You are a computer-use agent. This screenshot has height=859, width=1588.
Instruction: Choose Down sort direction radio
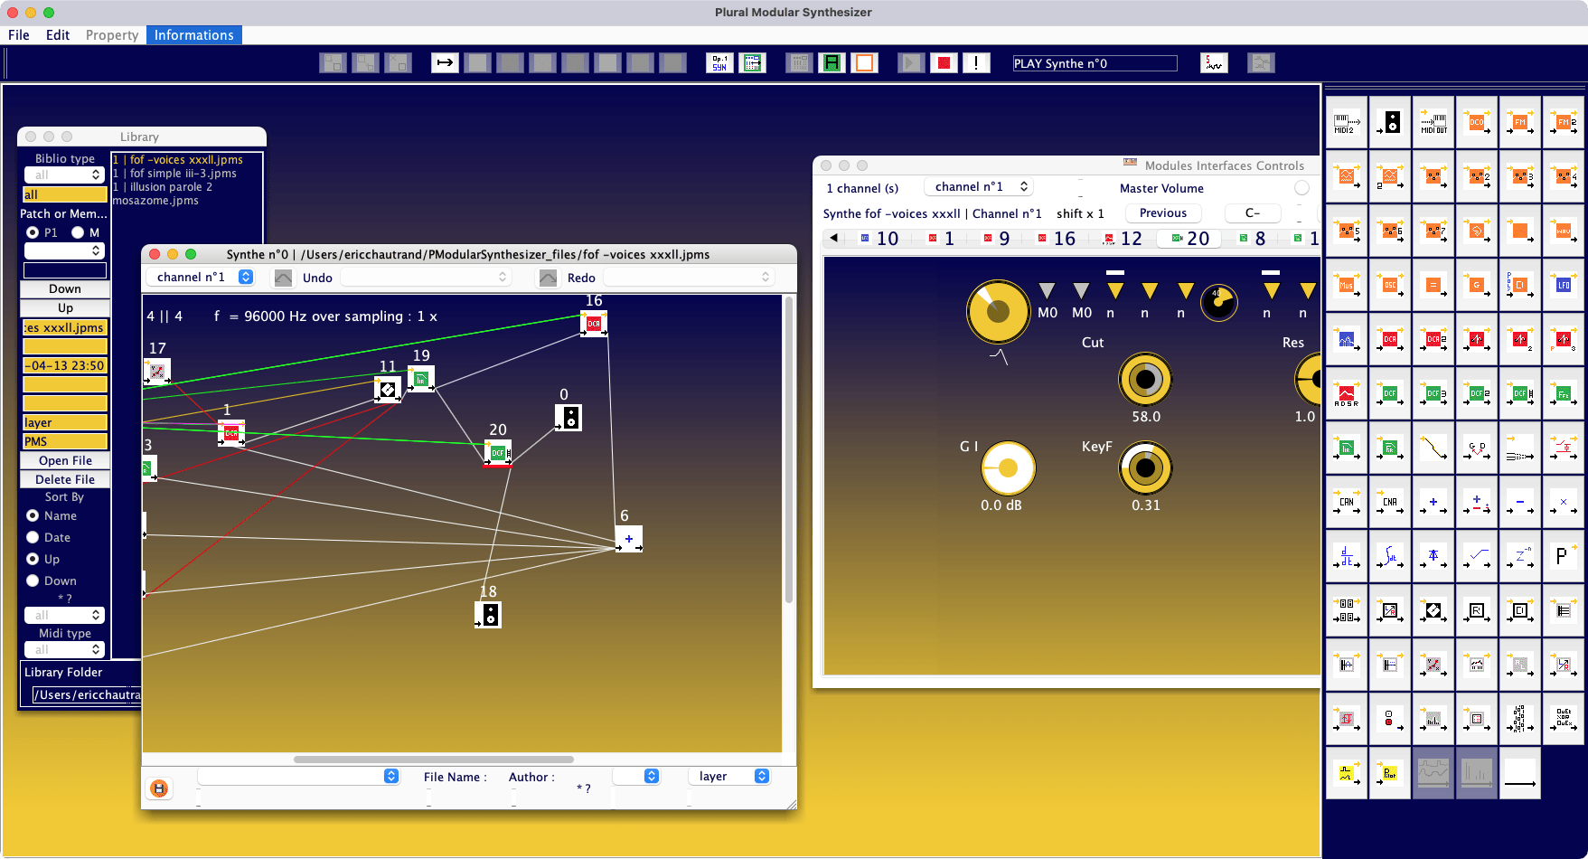coord(33,581)
